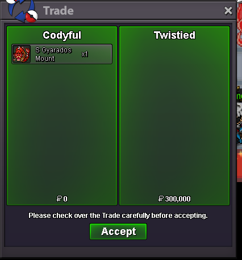Image resolution: width=242 pixels, height=260 pixels.
Task: Click empty area of Twistied's offer panel
Action: pyautogui.click(x=174, y=118)
